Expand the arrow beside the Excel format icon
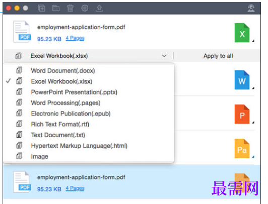 [x=253, y=41]
